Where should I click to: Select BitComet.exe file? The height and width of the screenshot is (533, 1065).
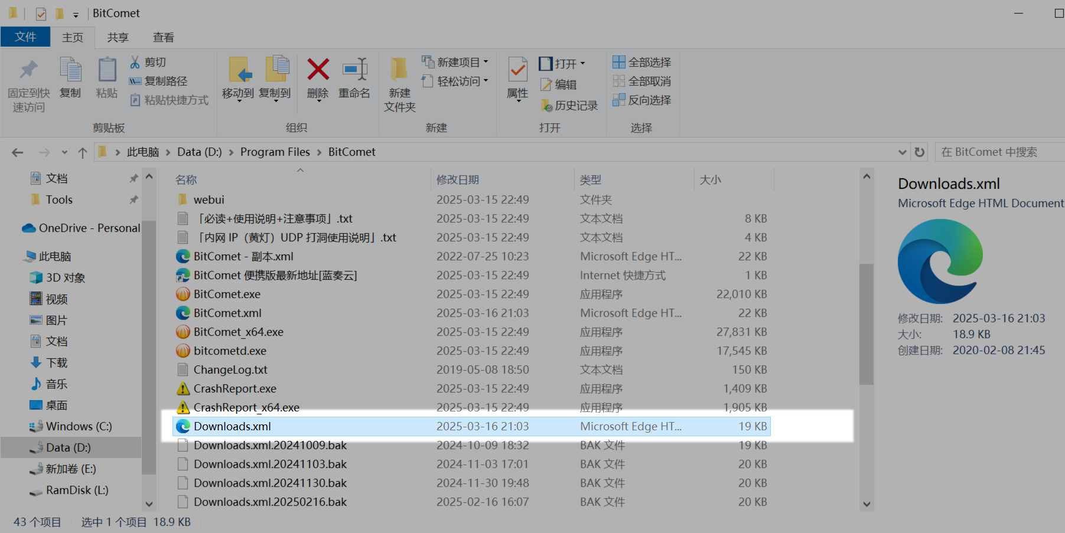pyautogui.click(x=227, y=294)
